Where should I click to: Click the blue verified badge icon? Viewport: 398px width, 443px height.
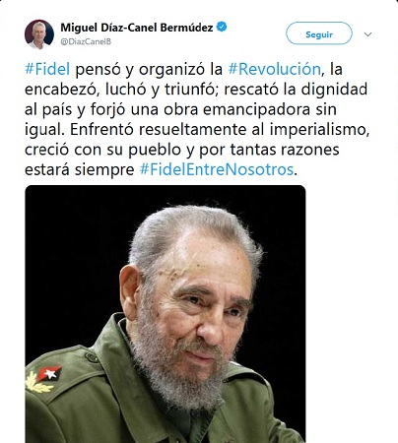222,27
